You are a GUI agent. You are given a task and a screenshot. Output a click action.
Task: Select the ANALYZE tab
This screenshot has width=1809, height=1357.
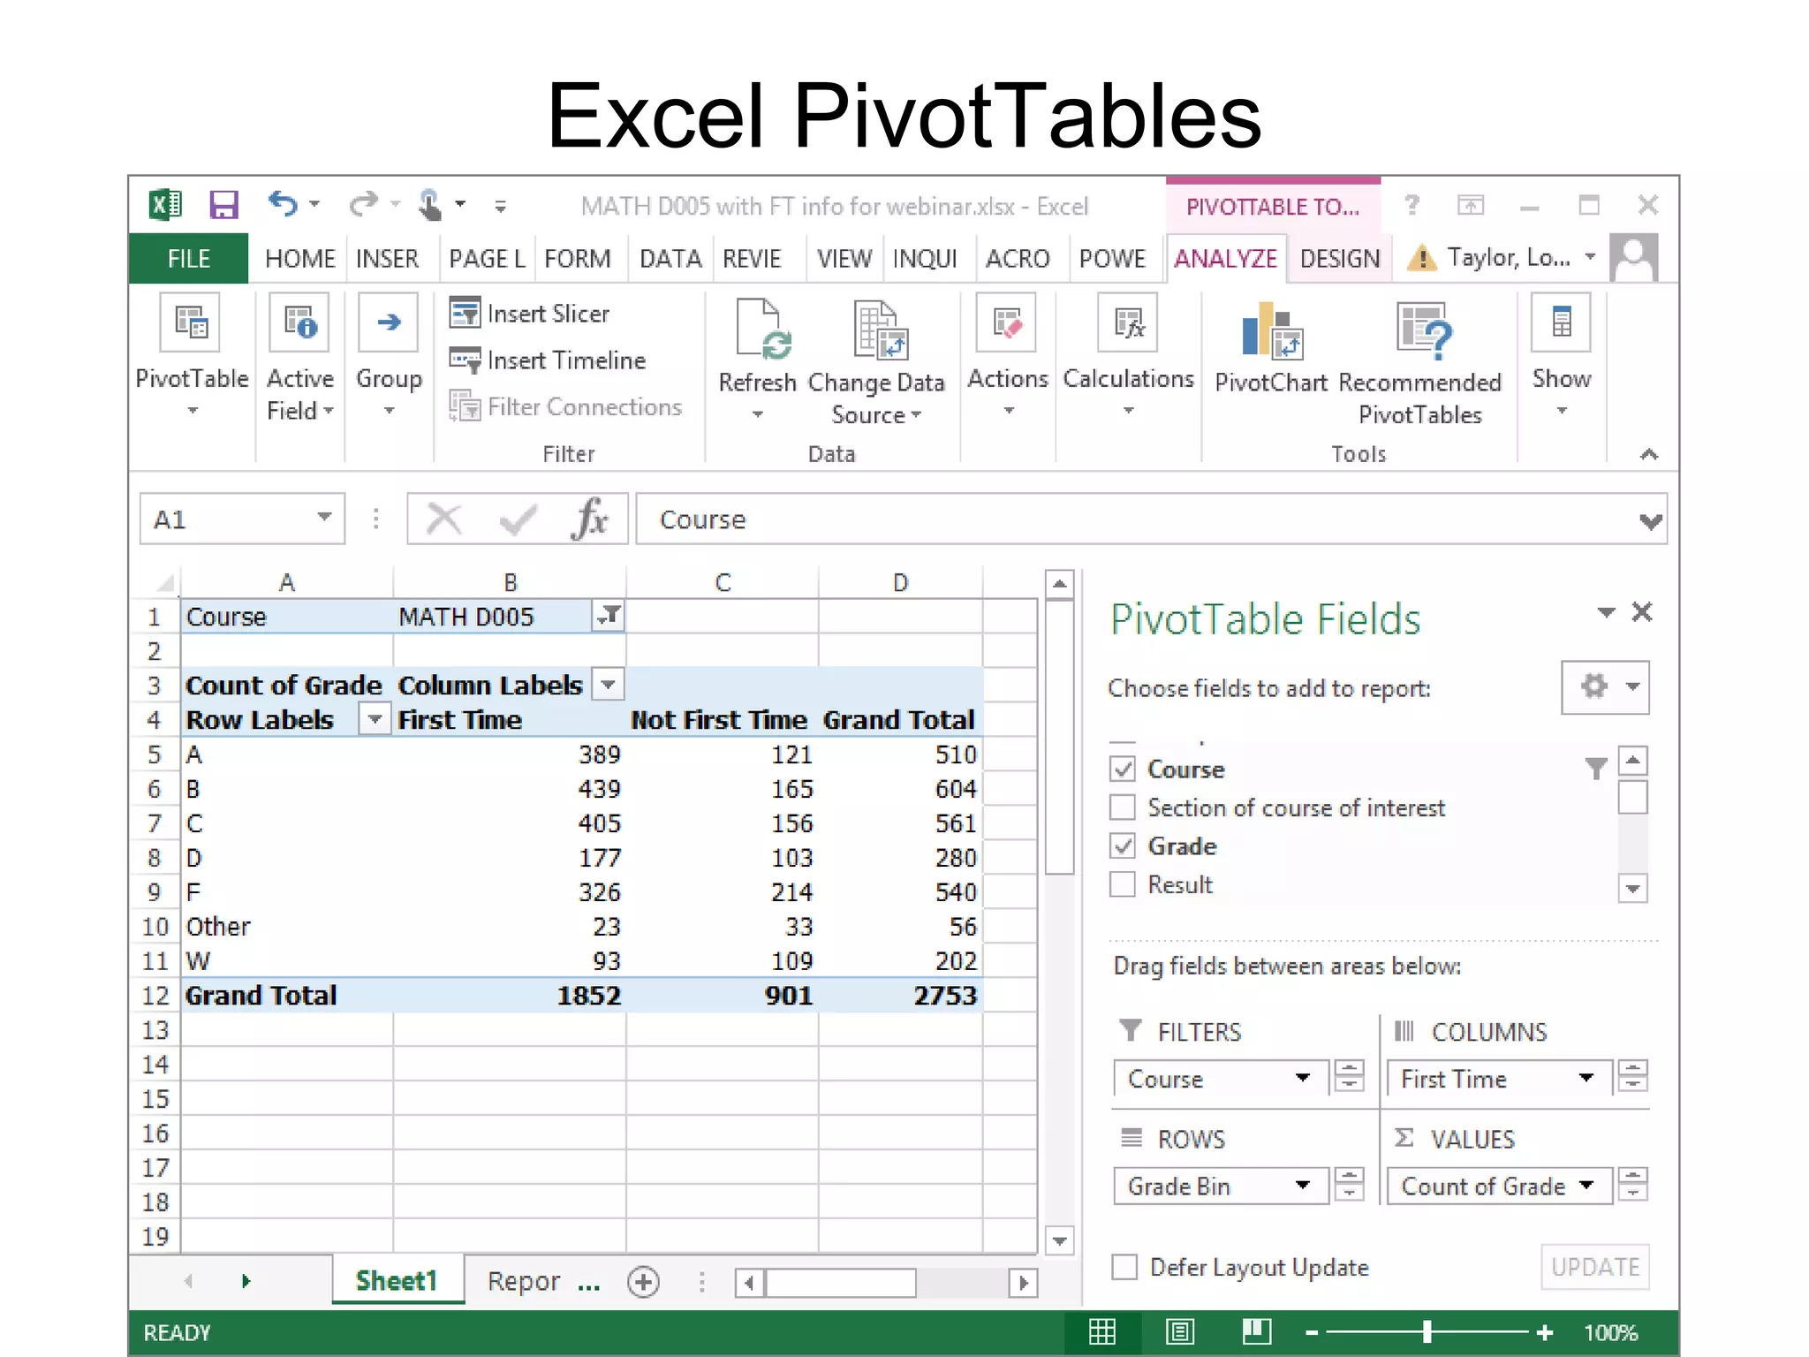click(1225, 258)
